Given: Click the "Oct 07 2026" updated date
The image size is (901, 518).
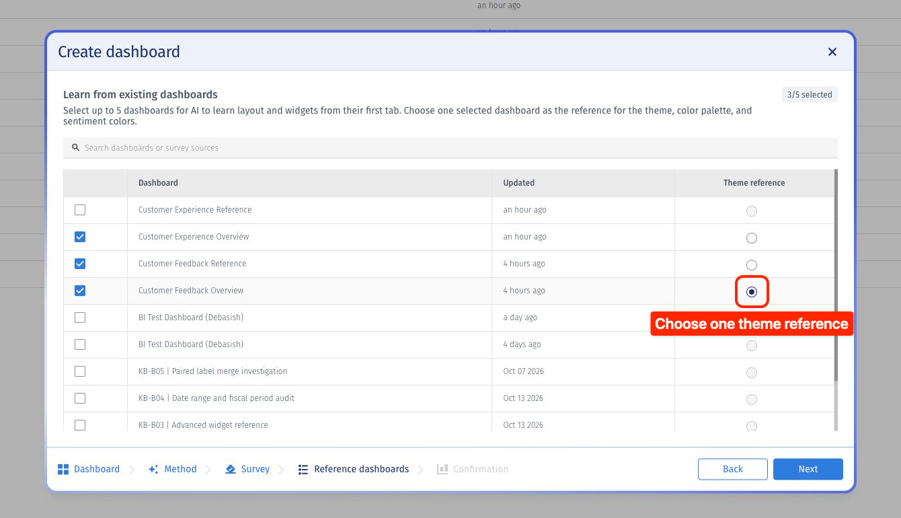Looking at the screenshot, I should pyautogui.click(x=523, y=371).
